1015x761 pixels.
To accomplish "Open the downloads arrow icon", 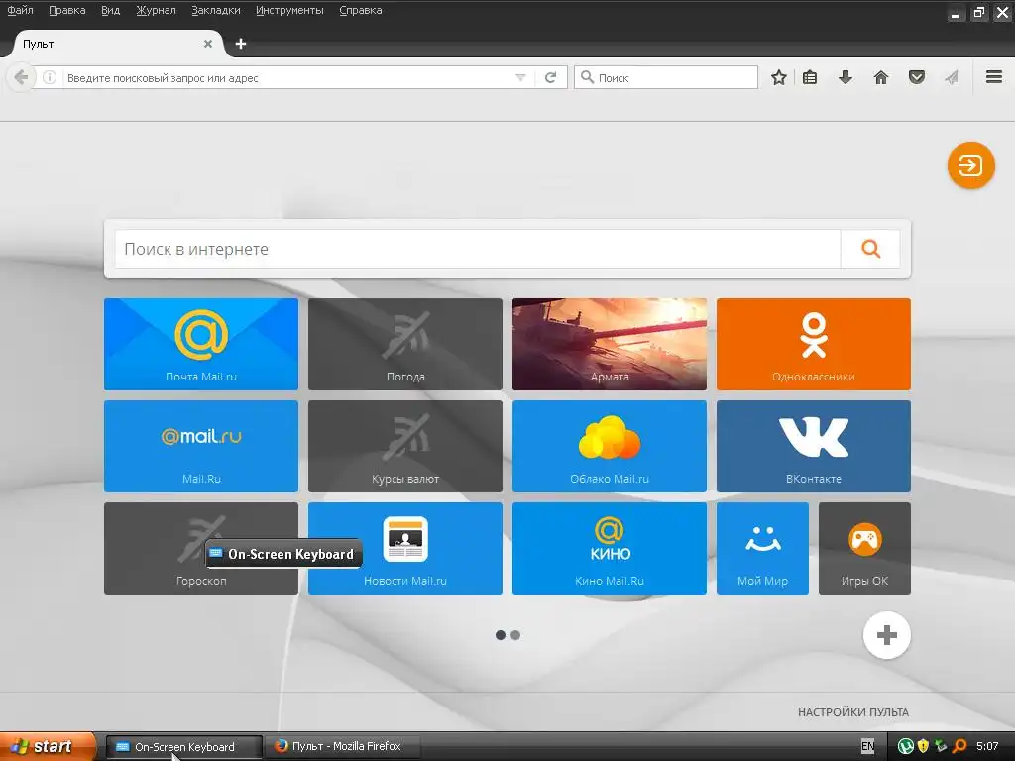I will 846,77.
